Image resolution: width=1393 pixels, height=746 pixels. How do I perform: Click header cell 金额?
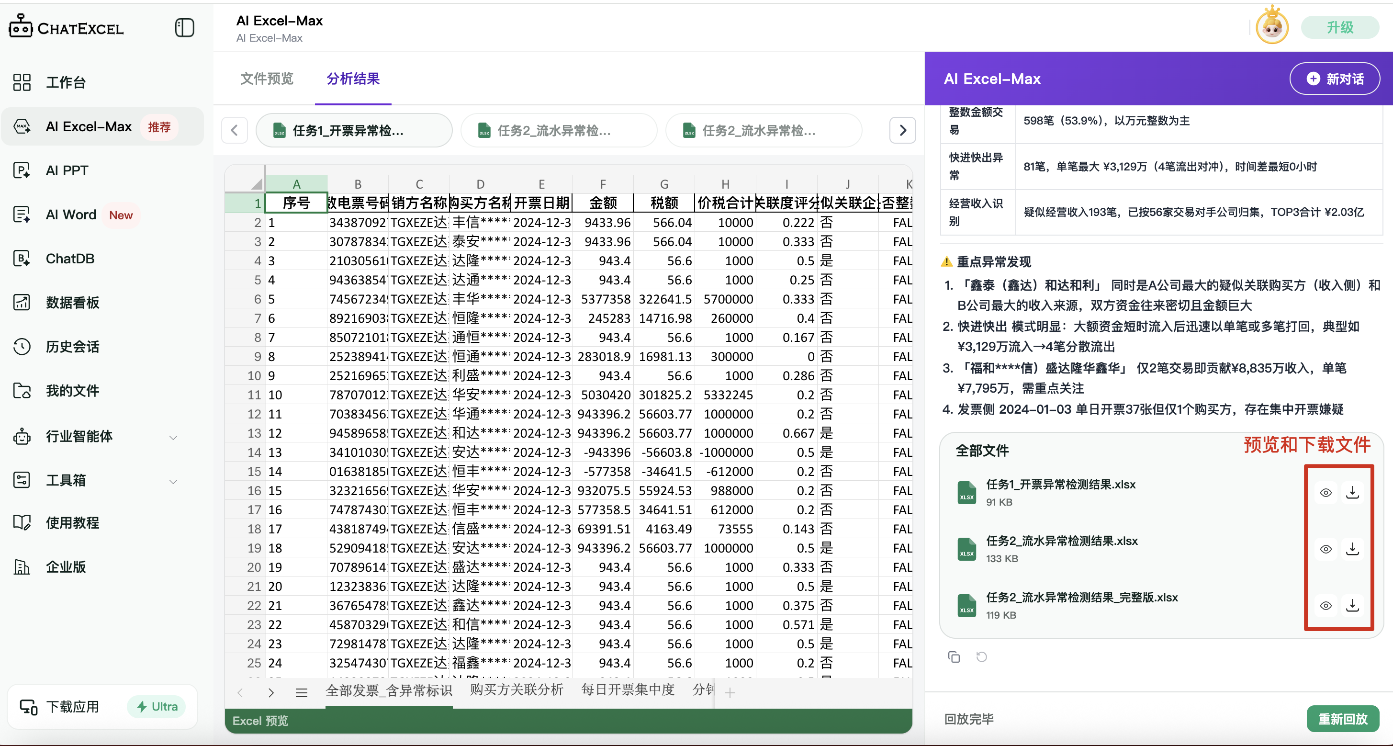click(602, 203)
